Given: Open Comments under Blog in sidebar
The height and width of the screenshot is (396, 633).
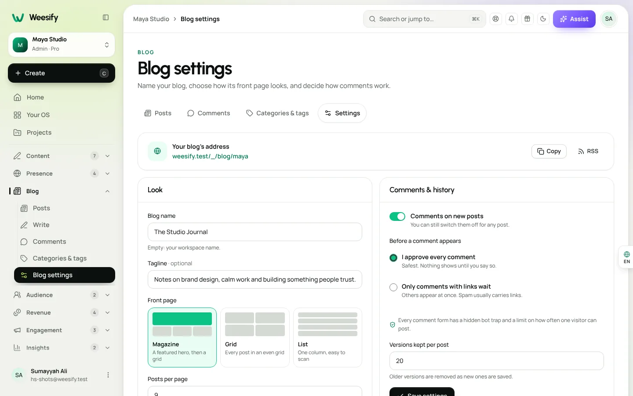Looking at the screenshot, I should [65, 242].
